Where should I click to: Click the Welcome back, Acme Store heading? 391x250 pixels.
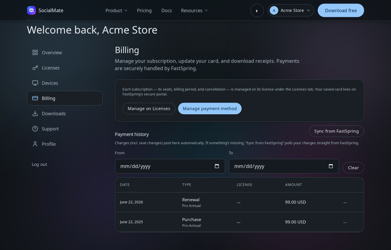click(x=92, y=30)
